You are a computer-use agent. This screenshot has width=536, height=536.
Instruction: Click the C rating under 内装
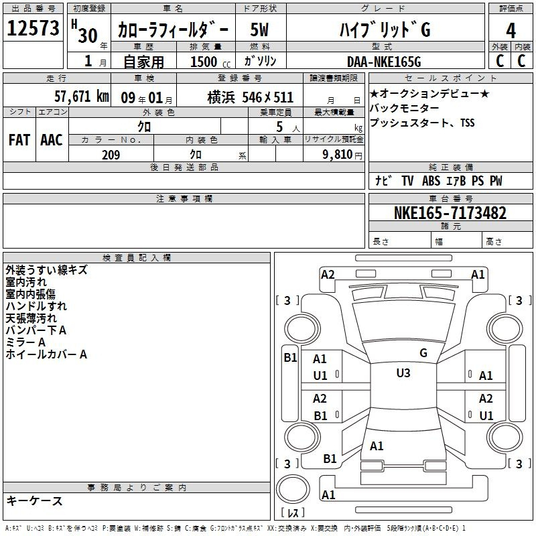[521, 60]
